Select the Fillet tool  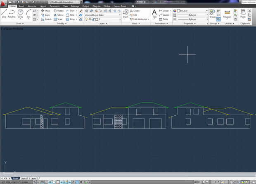click(x=70, y=15)
